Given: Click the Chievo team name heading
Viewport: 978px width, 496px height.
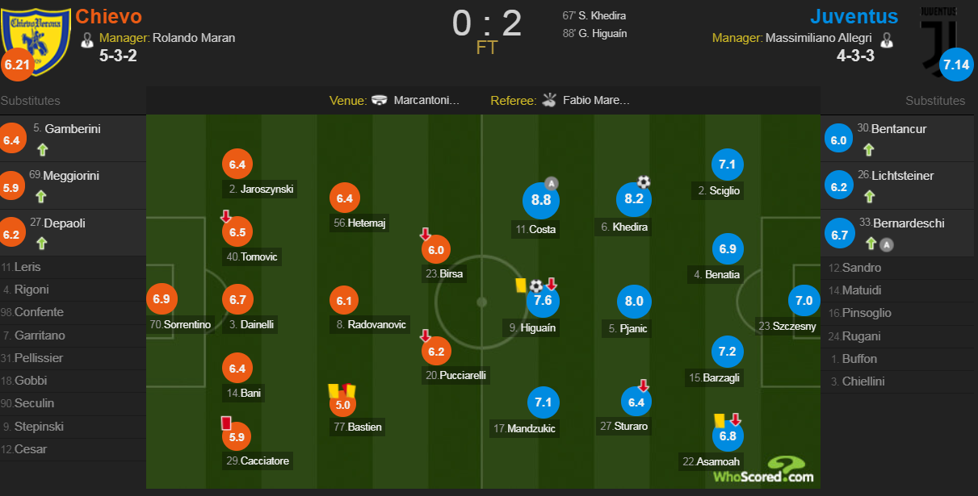Looking at the screenshot, I should (x=108, y=16).
